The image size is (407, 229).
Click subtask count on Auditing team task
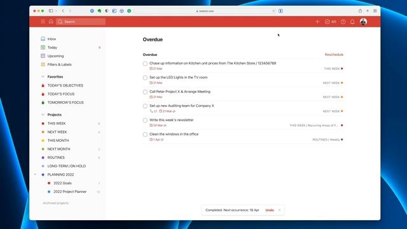[x=154, y=111]
